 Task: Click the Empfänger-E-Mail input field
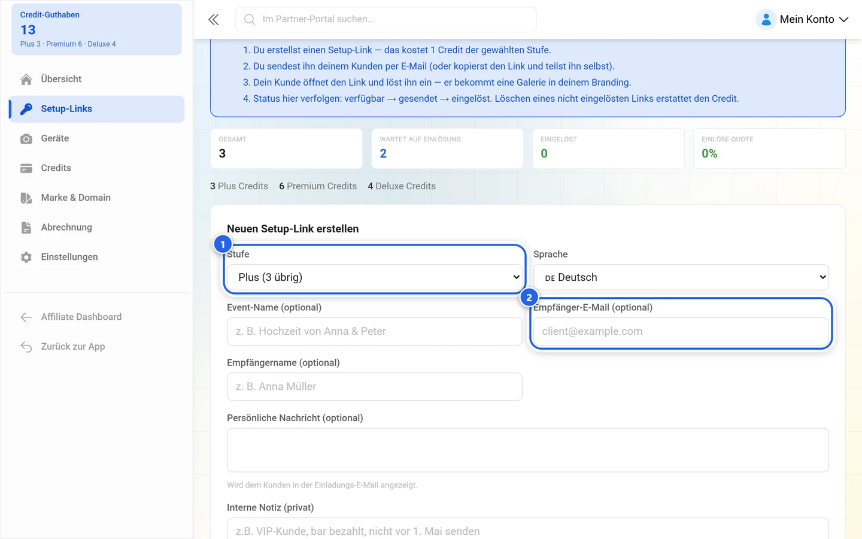point(681,332)
